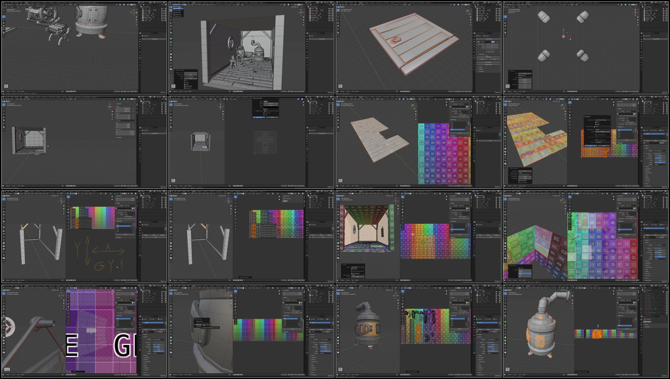
Task: Click Deselect button in checker walls screenshot material panel
Action: coord(663,235)
